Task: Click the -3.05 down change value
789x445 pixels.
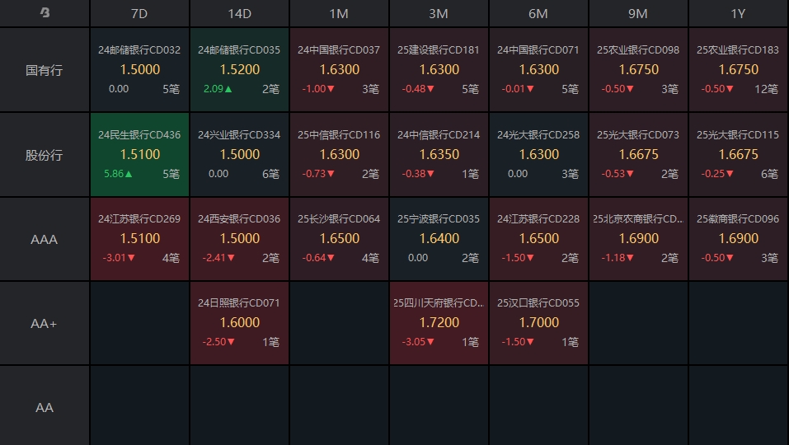Action: pyautogui.click(x=418, y=342)
